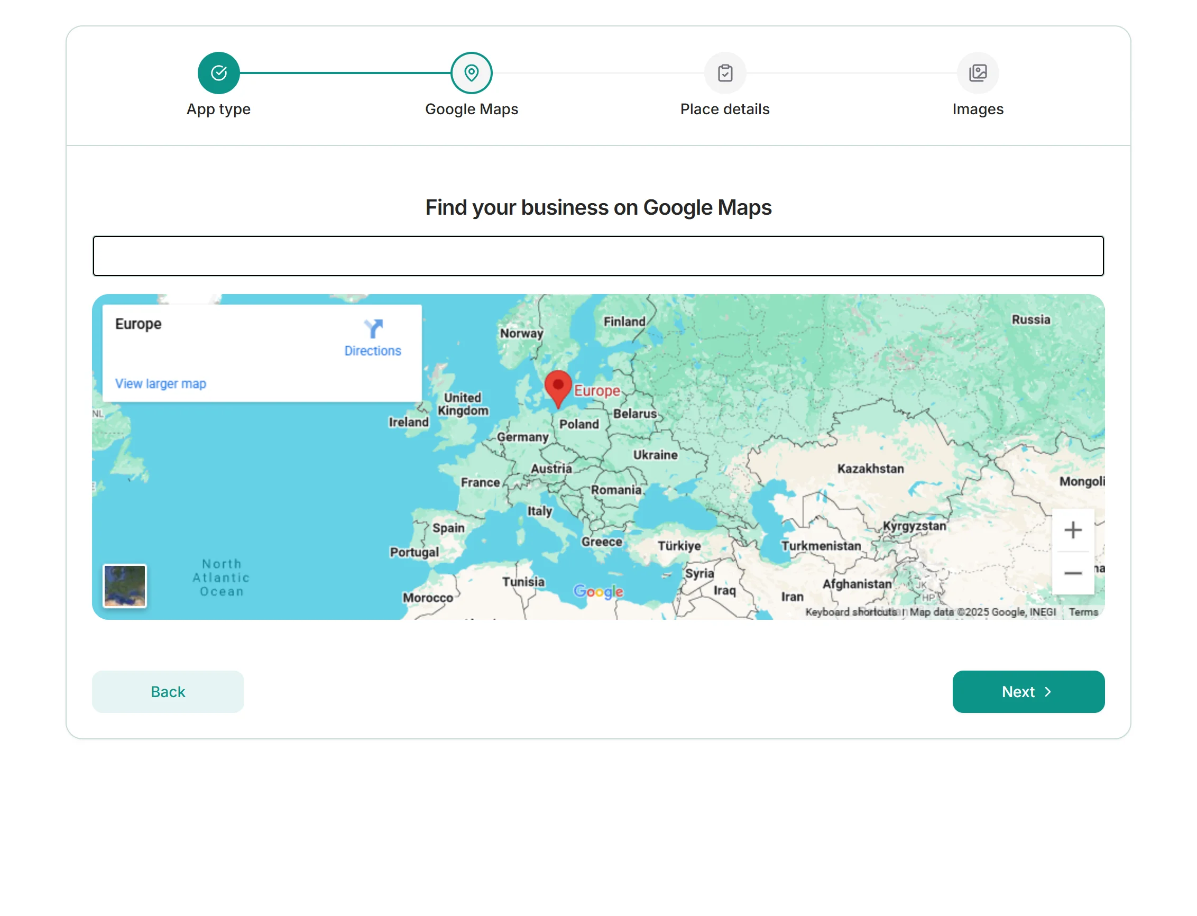Click the Portugal label on the map

click(x=414, y=552)
